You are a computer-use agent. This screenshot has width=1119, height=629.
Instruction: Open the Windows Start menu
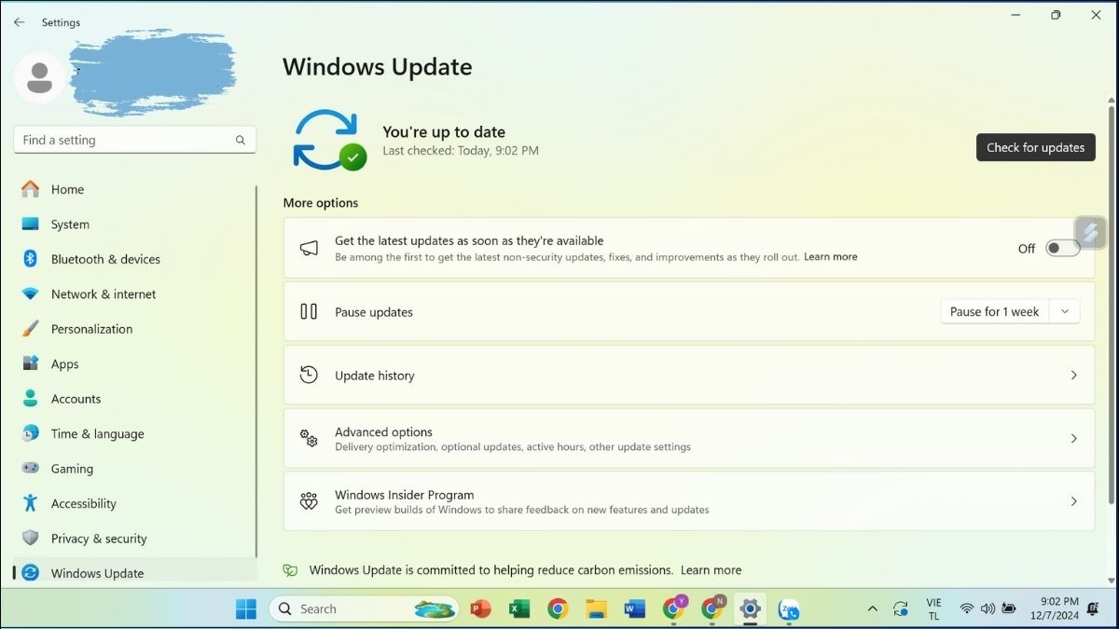pyautogui.click(x=246, y=608)
